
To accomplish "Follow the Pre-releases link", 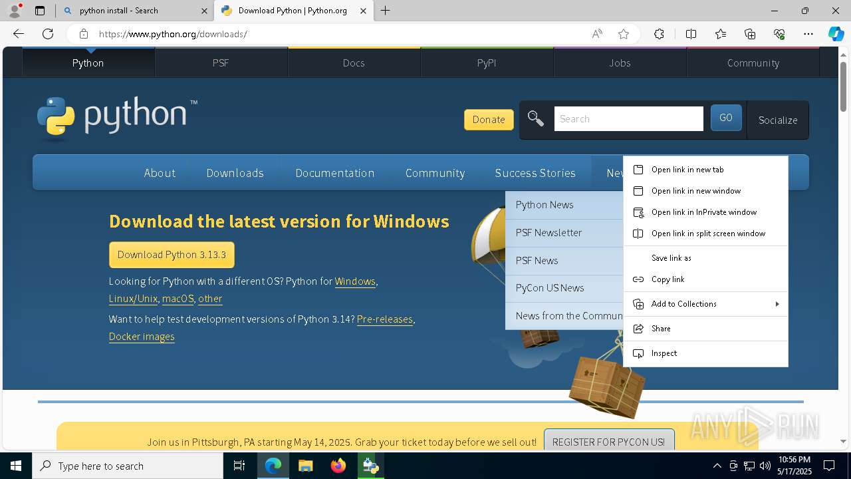I will click(385, 319).
